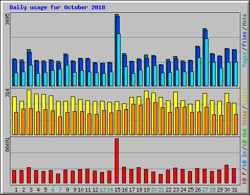250x195 pixels.
Task: Click the cyan pages bar for day 27
Action: (207, 62)
